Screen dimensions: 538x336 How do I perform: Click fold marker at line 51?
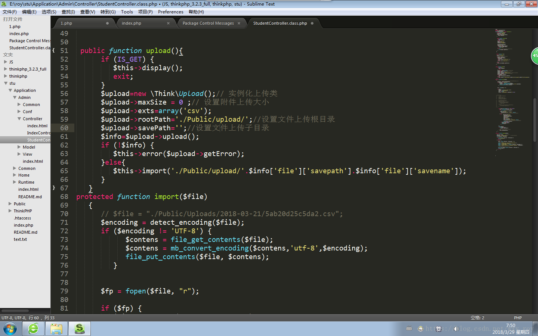[x=53, y=50]
